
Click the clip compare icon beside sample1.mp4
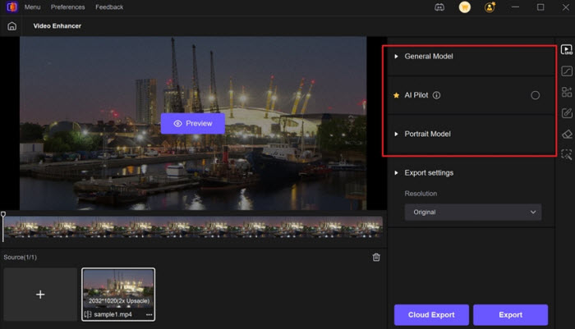click(x=88, y=314)
